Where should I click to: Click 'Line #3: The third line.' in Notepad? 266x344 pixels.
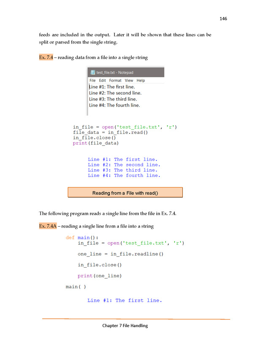coord(113,99)
